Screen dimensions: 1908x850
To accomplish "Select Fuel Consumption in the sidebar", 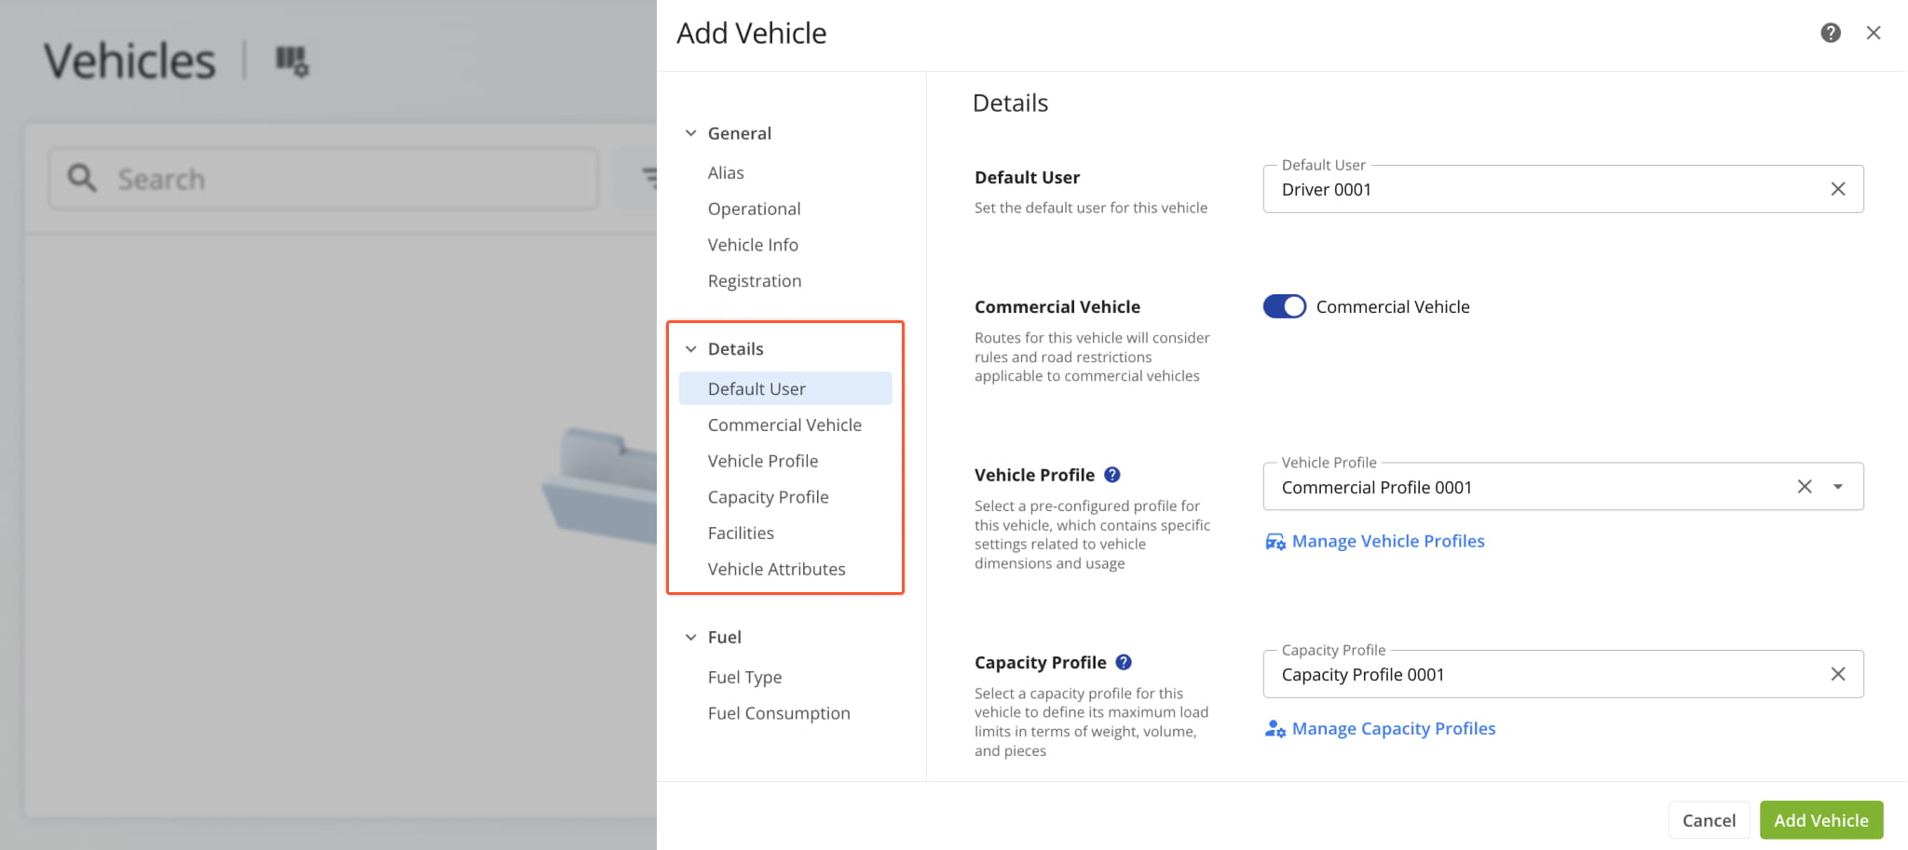I will pyautogui.click(x=779, y=713).
